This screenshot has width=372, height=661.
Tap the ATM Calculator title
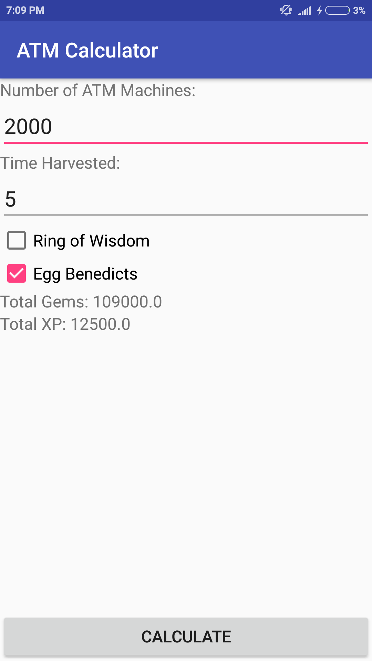point(87,50)
